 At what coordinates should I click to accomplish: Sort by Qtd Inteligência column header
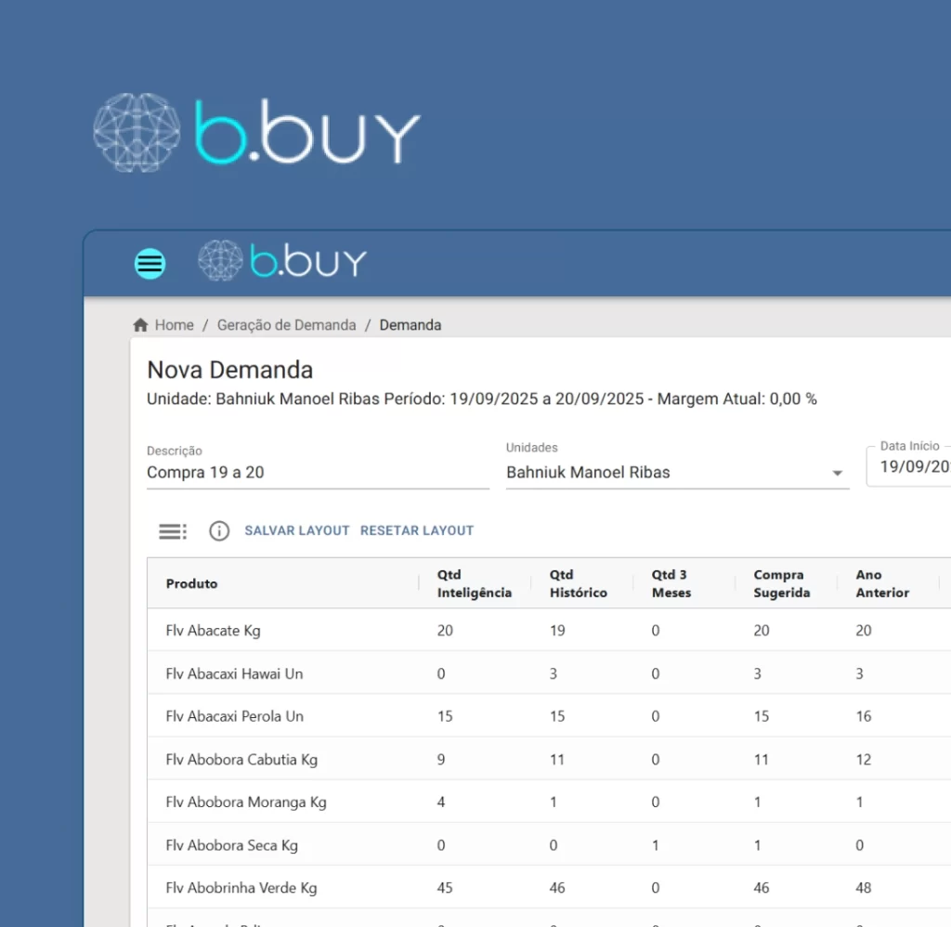[474, 584]
